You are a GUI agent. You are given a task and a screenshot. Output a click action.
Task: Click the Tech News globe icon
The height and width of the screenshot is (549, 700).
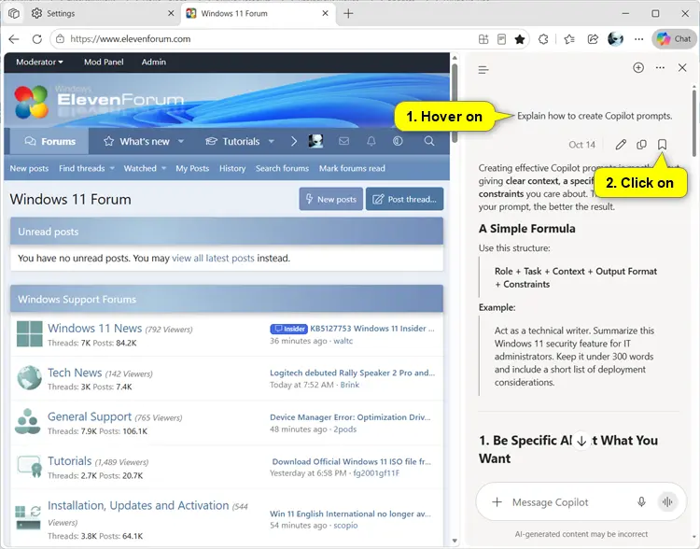pos(30,378)
